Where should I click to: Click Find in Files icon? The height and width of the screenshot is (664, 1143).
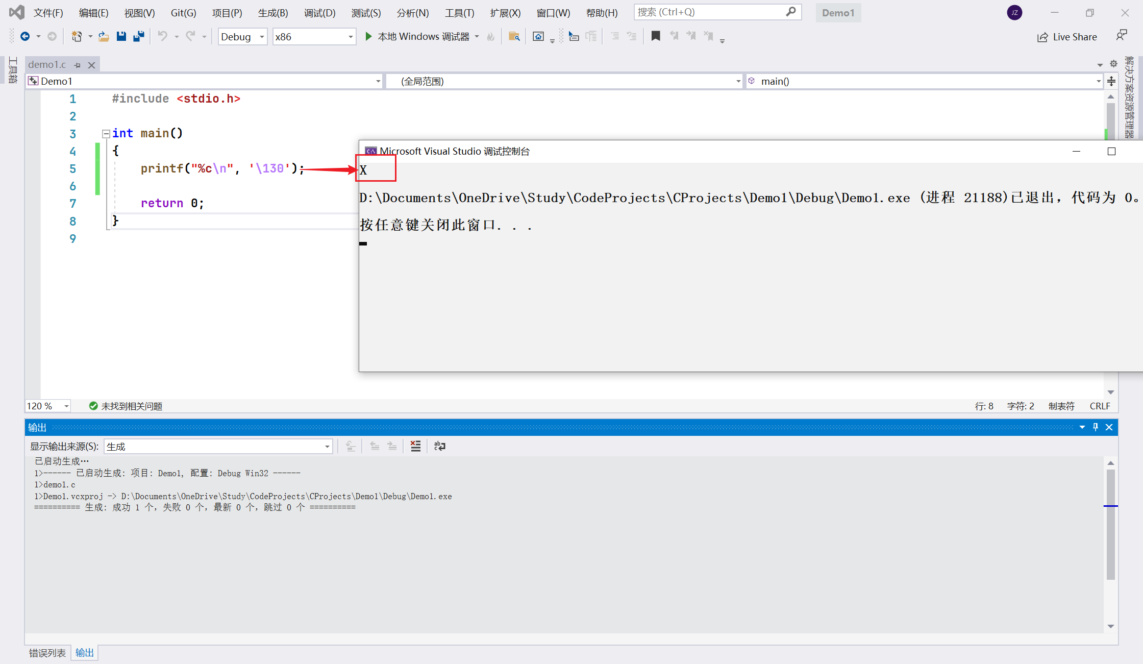tap(514, 36)
